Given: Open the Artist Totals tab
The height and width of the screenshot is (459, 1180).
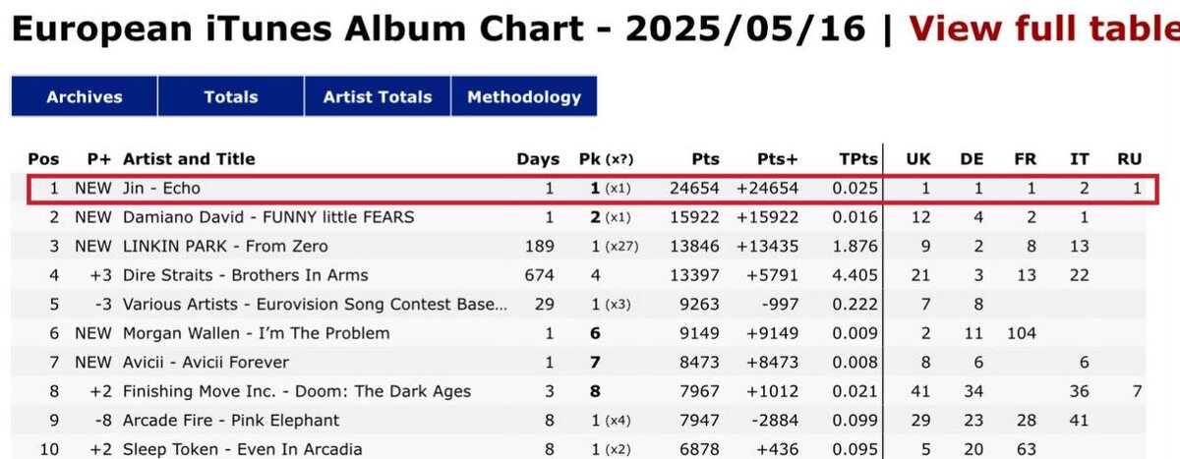Looking at the screenshot, I should 378,96.
